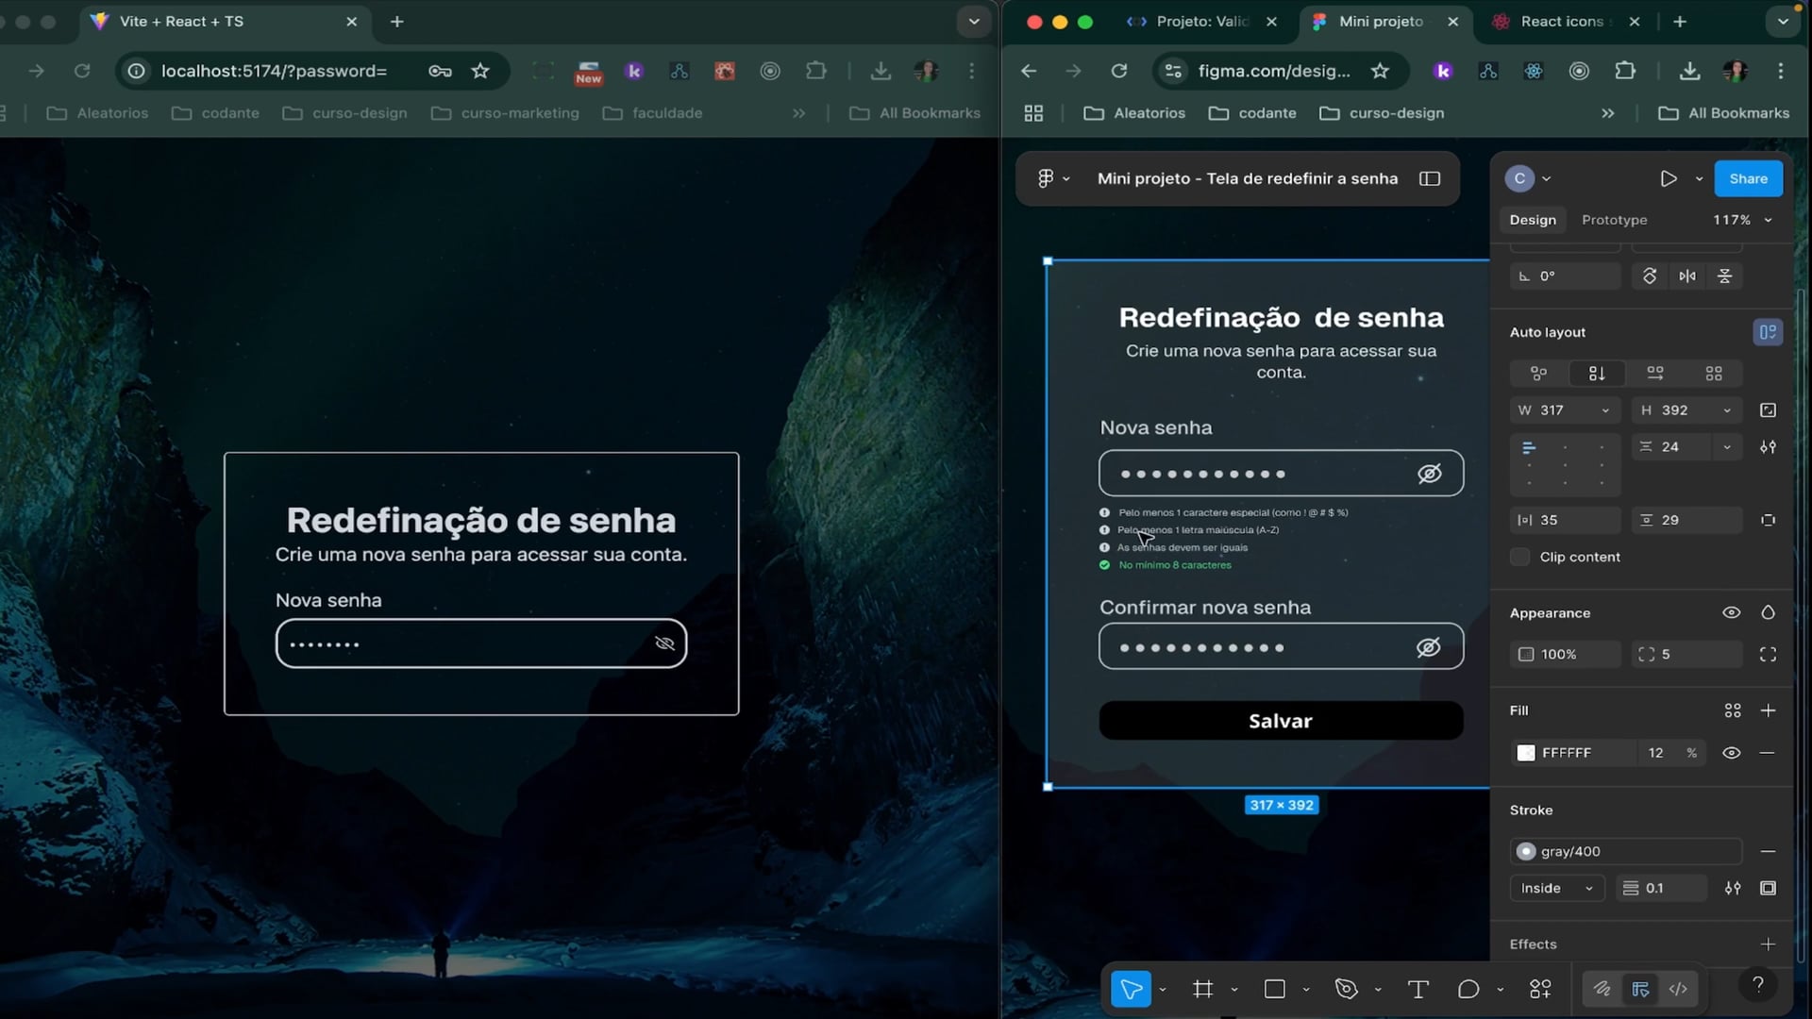Select the Text tool in Figma toolbar

[x=1418, y=989]
